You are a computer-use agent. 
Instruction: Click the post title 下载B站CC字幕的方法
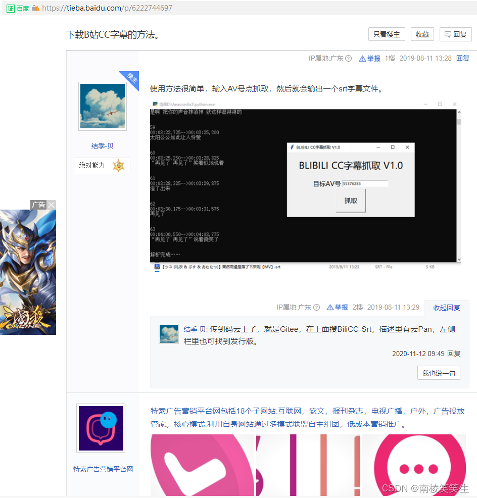113,35
